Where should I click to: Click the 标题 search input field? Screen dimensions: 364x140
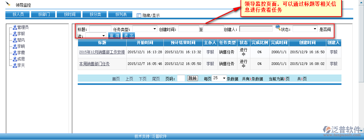(x=100, y=29)
